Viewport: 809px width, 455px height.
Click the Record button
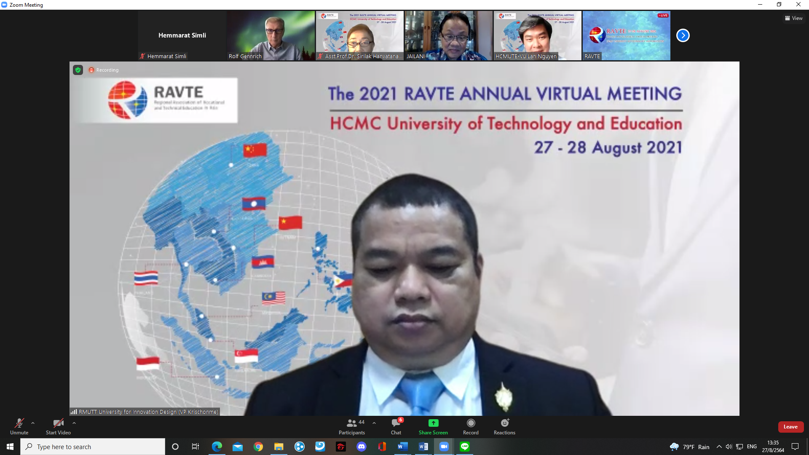[x=471, y=426]
